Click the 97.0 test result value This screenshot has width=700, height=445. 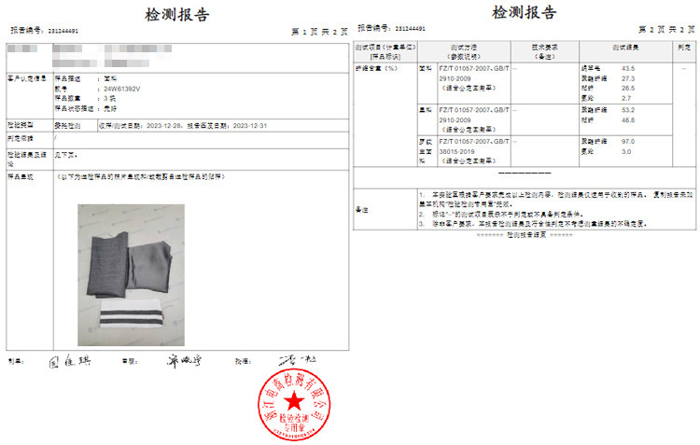[x=627, y=142]
